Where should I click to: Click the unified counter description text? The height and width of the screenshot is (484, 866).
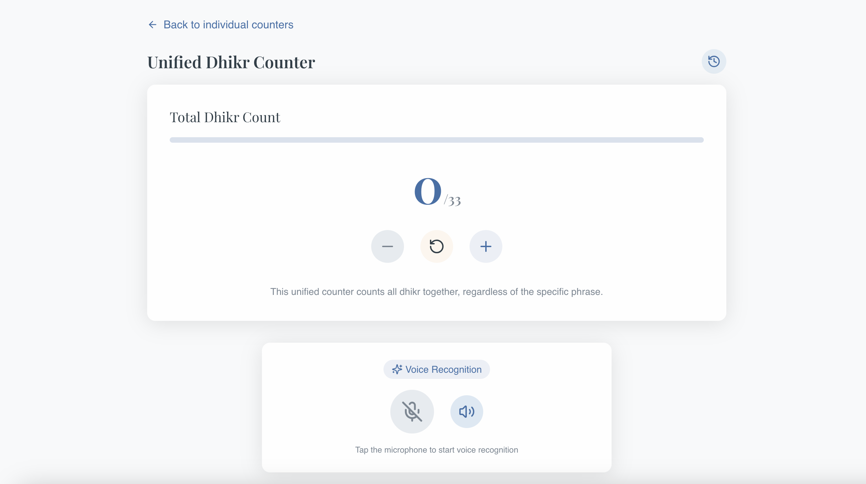coord(437,292)
